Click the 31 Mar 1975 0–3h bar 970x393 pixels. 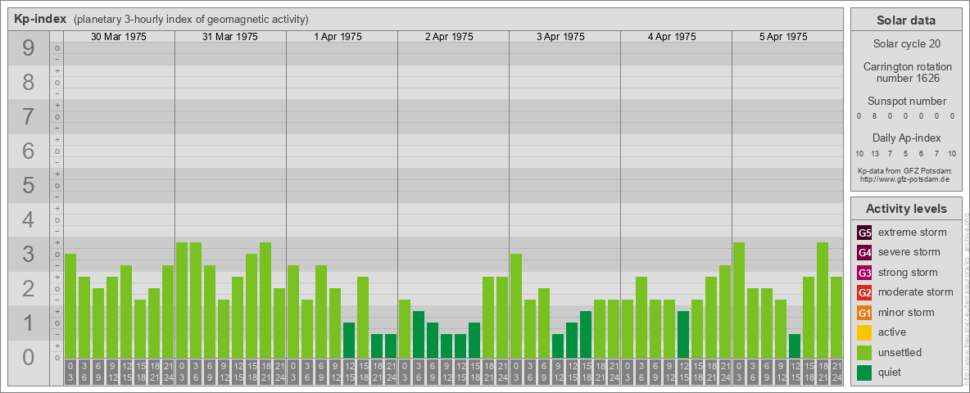pyautogui.click(x=182, y=300)
